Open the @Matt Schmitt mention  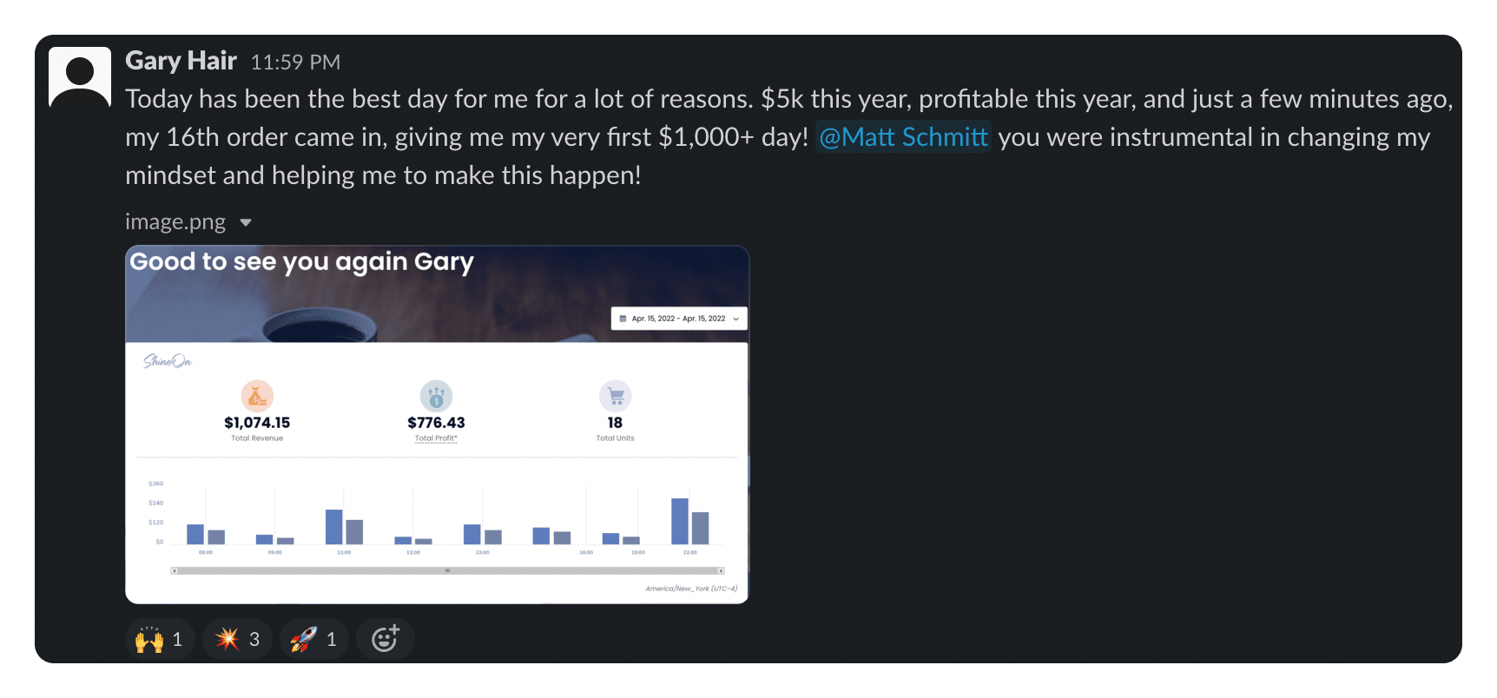[x=903, y=137]
